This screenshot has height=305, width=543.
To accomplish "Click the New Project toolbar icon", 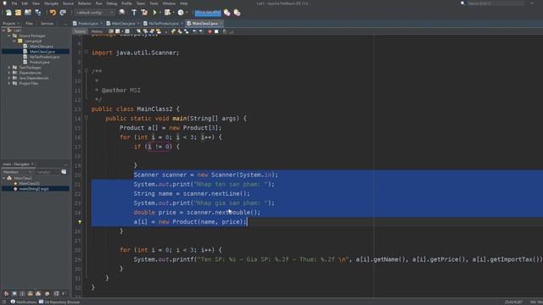I will point(18,13).
